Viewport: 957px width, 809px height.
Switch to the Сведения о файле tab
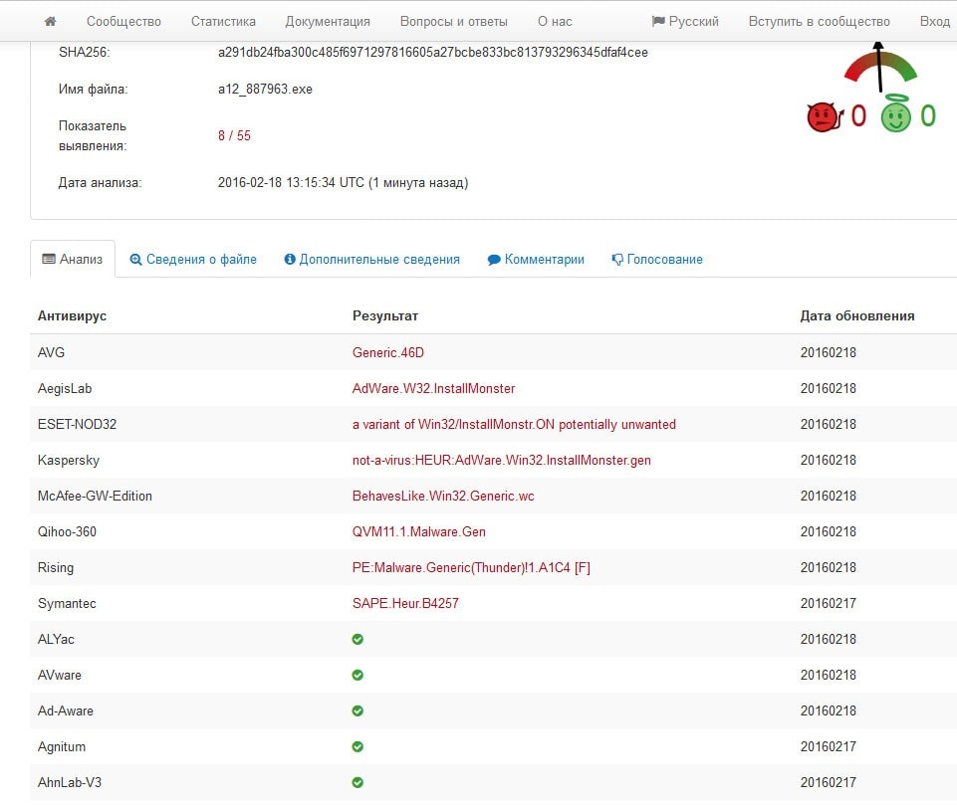click(x=193, y=259)
